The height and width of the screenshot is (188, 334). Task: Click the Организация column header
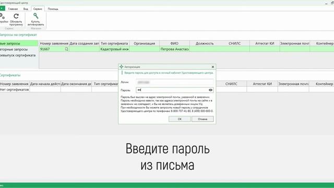pyautogui.click(x=145, y=43)
